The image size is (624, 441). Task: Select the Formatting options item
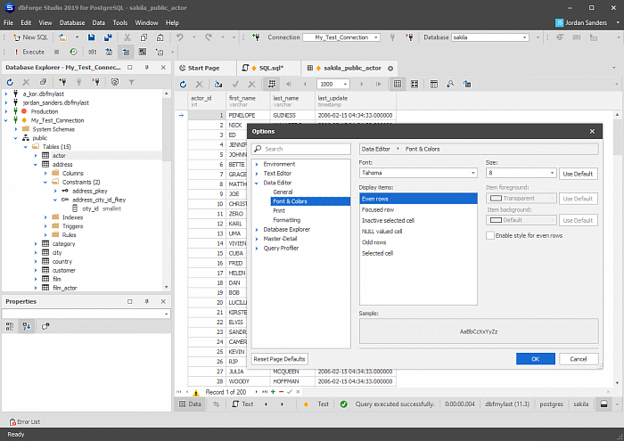(x=286, y=220)
